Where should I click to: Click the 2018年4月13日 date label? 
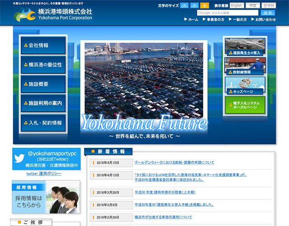[x=112, y=175]
